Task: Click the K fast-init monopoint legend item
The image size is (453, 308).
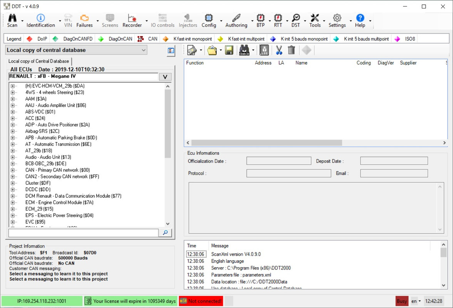Action: click(187, 38)
